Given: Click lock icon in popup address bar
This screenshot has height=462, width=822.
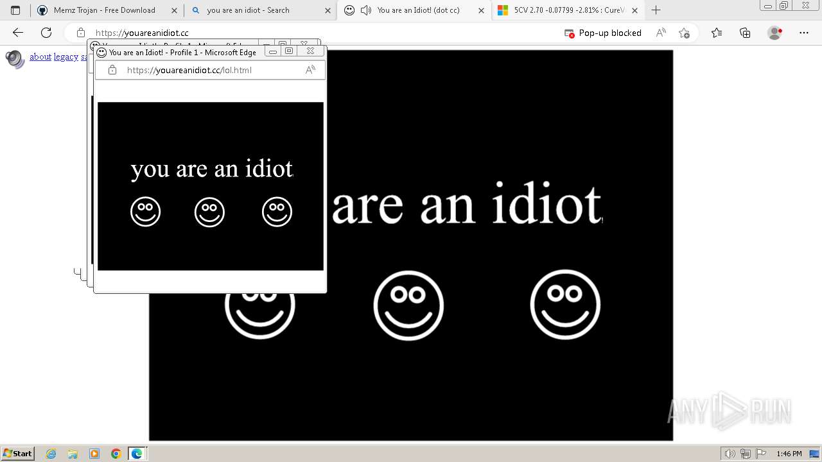Looking at the screenshot, I should click(112, 70).
